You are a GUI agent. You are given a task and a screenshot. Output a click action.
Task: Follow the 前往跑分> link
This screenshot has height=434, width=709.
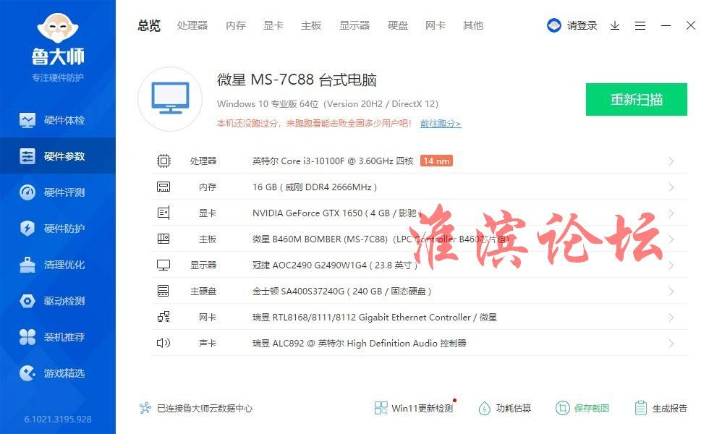coord(441,124)
